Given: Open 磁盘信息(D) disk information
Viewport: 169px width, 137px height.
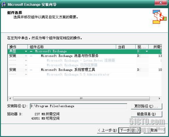Looking at the screenshot, I should coord(146,114).
